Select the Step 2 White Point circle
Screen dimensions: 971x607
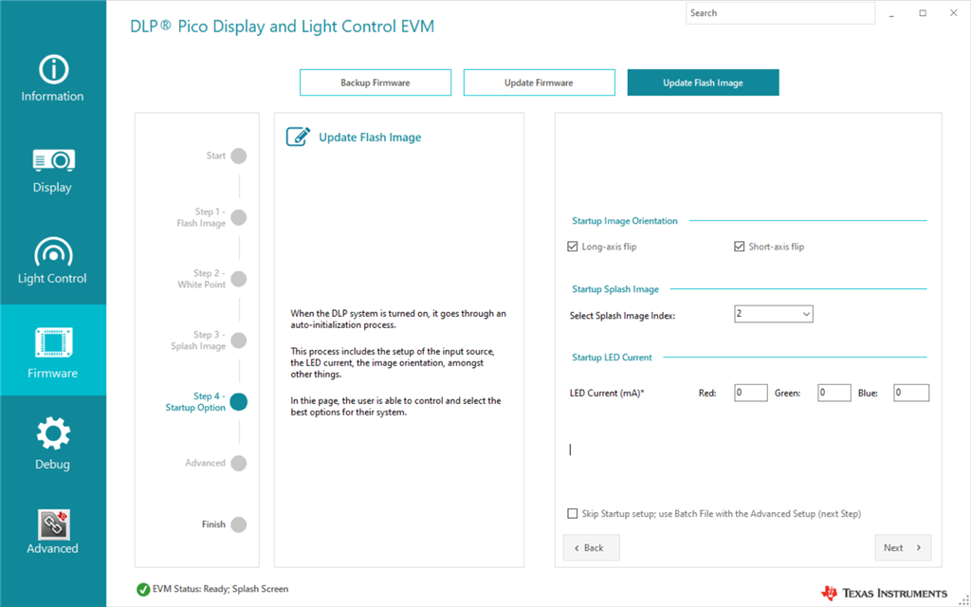238,279
